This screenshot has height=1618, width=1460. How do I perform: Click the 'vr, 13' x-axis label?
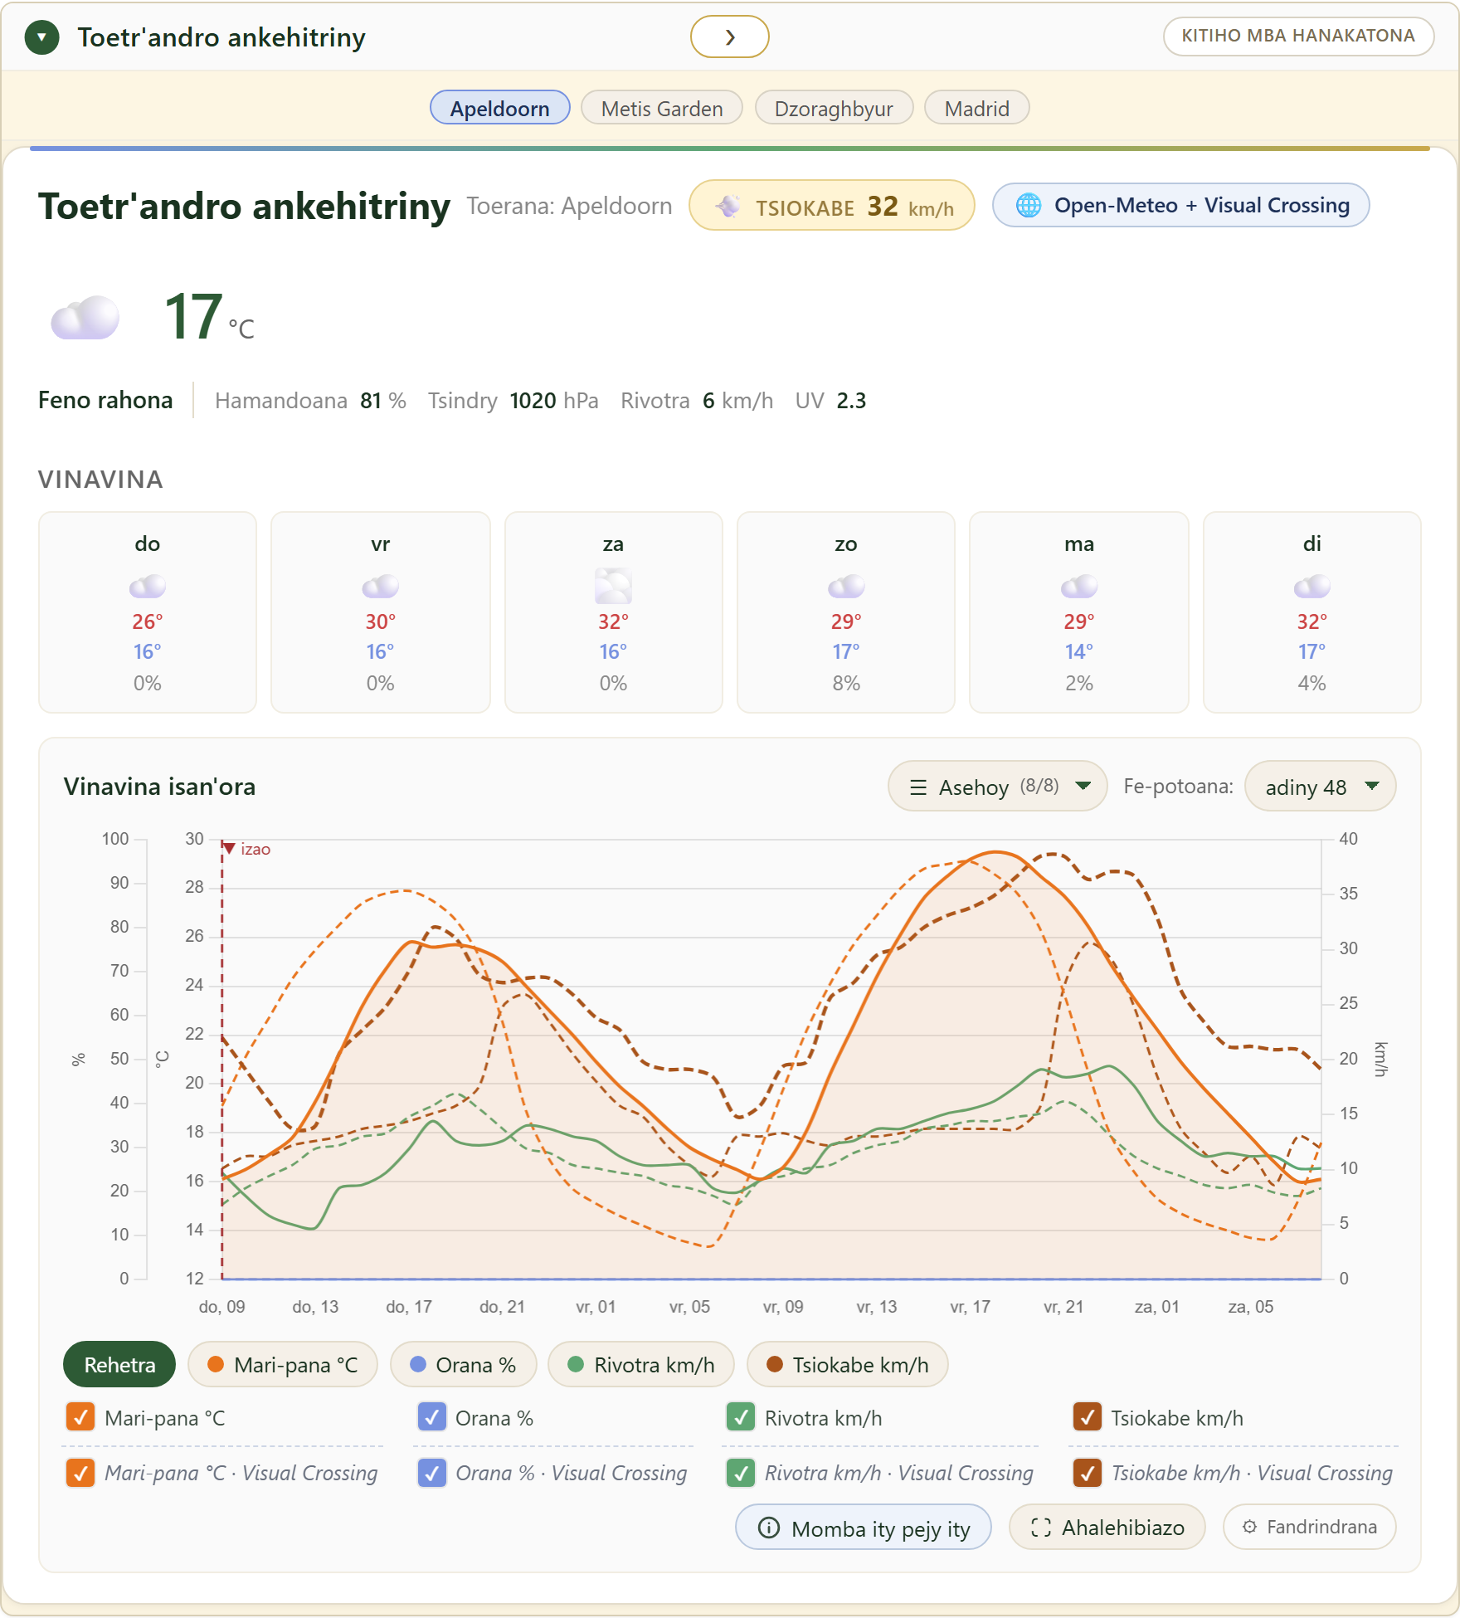pyautogui.click(x=876, y=1307)
